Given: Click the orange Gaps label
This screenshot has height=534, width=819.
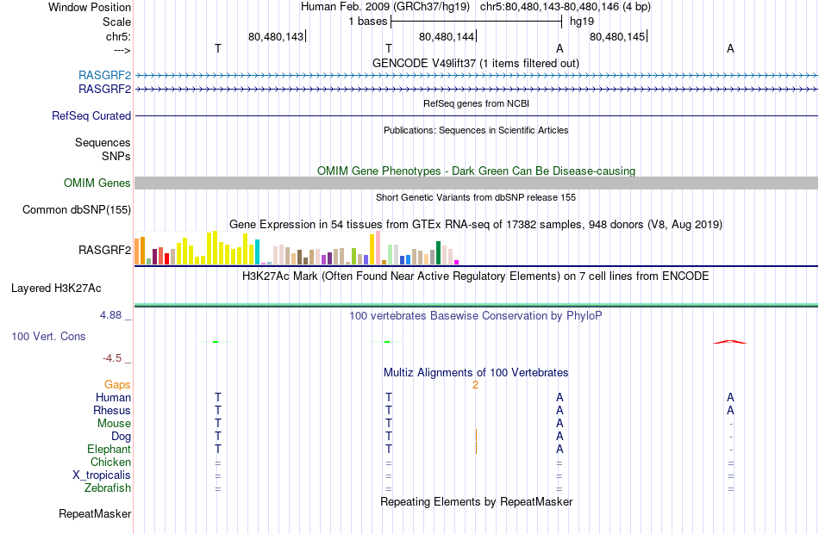Looking at the screenshot, I should (x=117, y=385).
